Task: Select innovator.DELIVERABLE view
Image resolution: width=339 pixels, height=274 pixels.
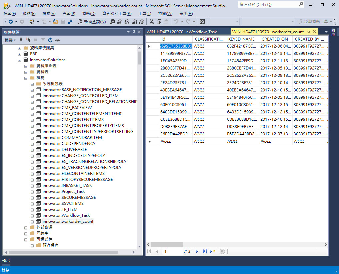Action: pyautogui.click(x=65, y=150)
